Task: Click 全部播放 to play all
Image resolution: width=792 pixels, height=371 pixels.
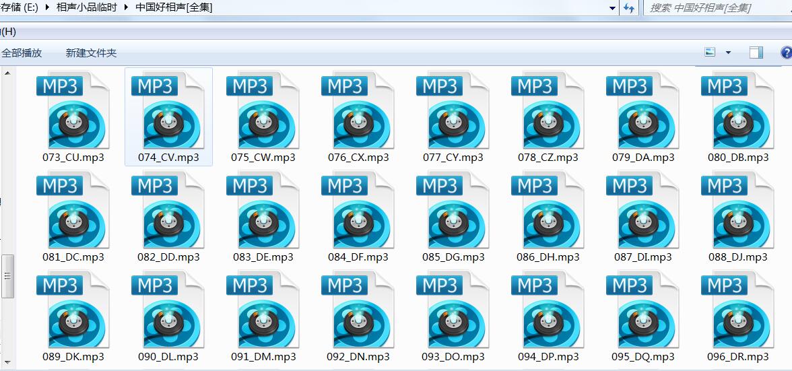Action: click(22, 53)
